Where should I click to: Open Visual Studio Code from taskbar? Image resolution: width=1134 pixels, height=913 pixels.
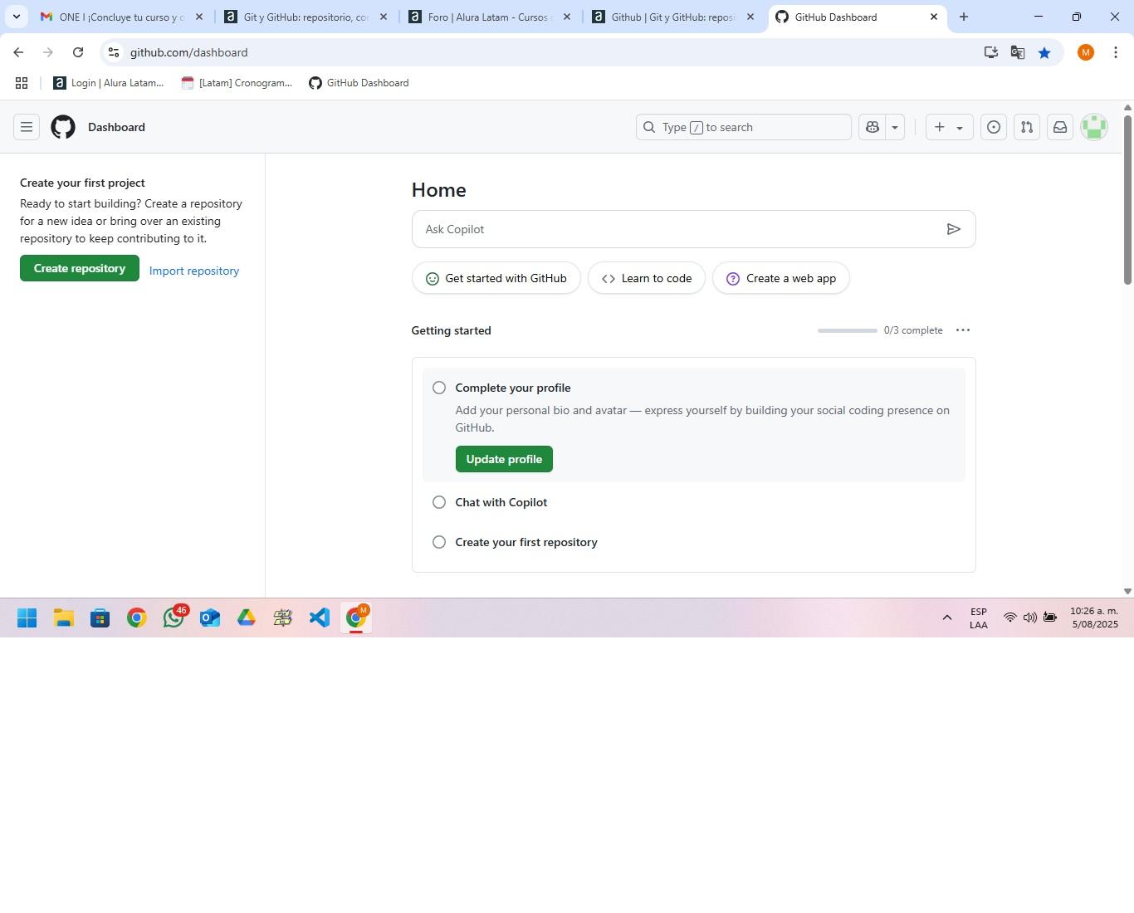320,618
